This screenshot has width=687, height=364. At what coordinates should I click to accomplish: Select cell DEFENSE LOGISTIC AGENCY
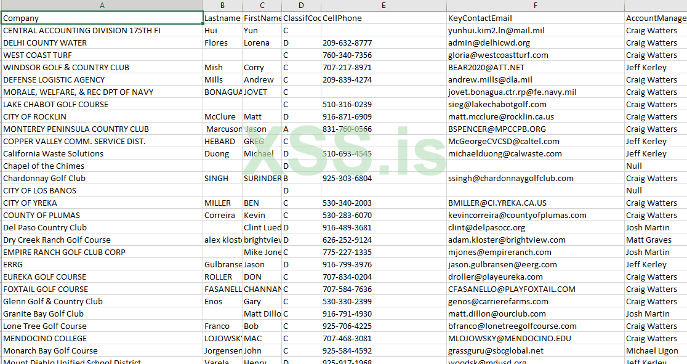coord(102,79)
